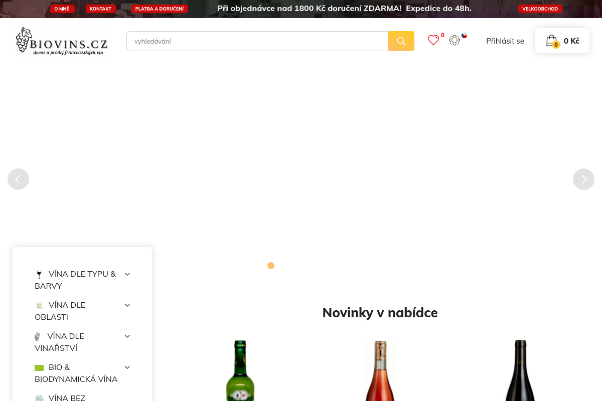This screenshot has width=602, height=401.
Task: Click the Přihlásit se login link
Action: [505, 41]
